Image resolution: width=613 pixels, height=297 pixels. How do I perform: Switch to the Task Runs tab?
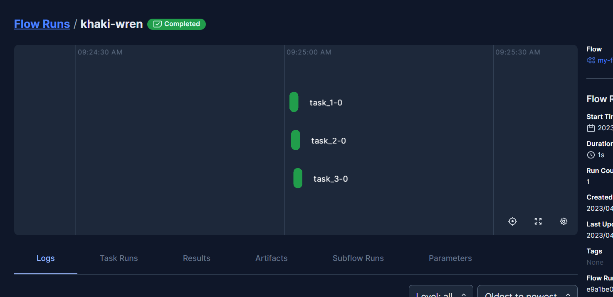click(x=119, y=258)
